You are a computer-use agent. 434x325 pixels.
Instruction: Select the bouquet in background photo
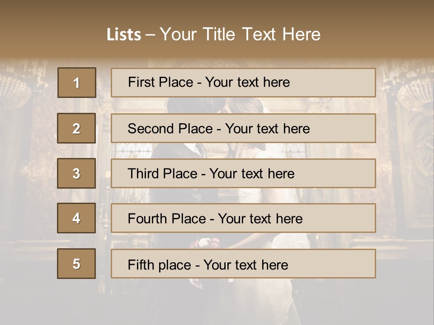tap(205, 243)
